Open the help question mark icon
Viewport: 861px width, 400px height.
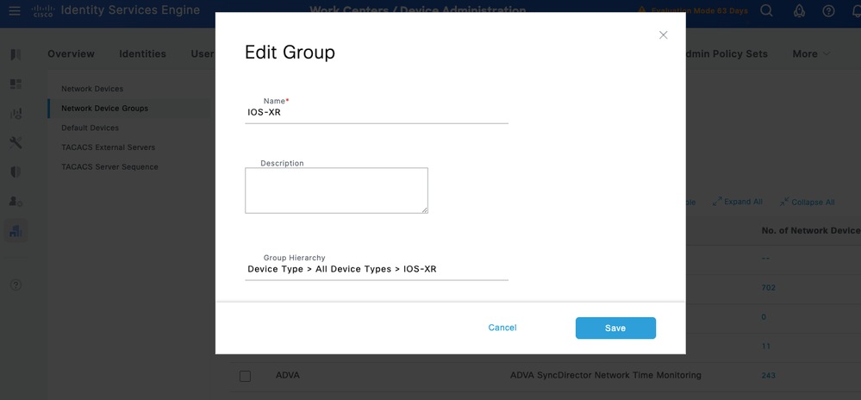828,10
